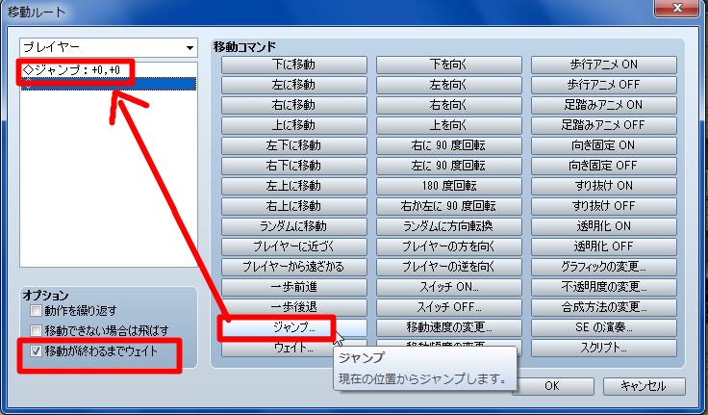Image resolution: width=708 pixels, height=415 pixels.
Task: Open スクリプト... command dialog
Action: 604,348
